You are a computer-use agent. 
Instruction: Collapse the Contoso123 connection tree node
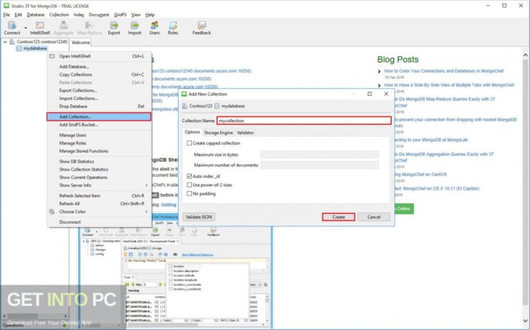pyautogui.click(x=5, y=42)
